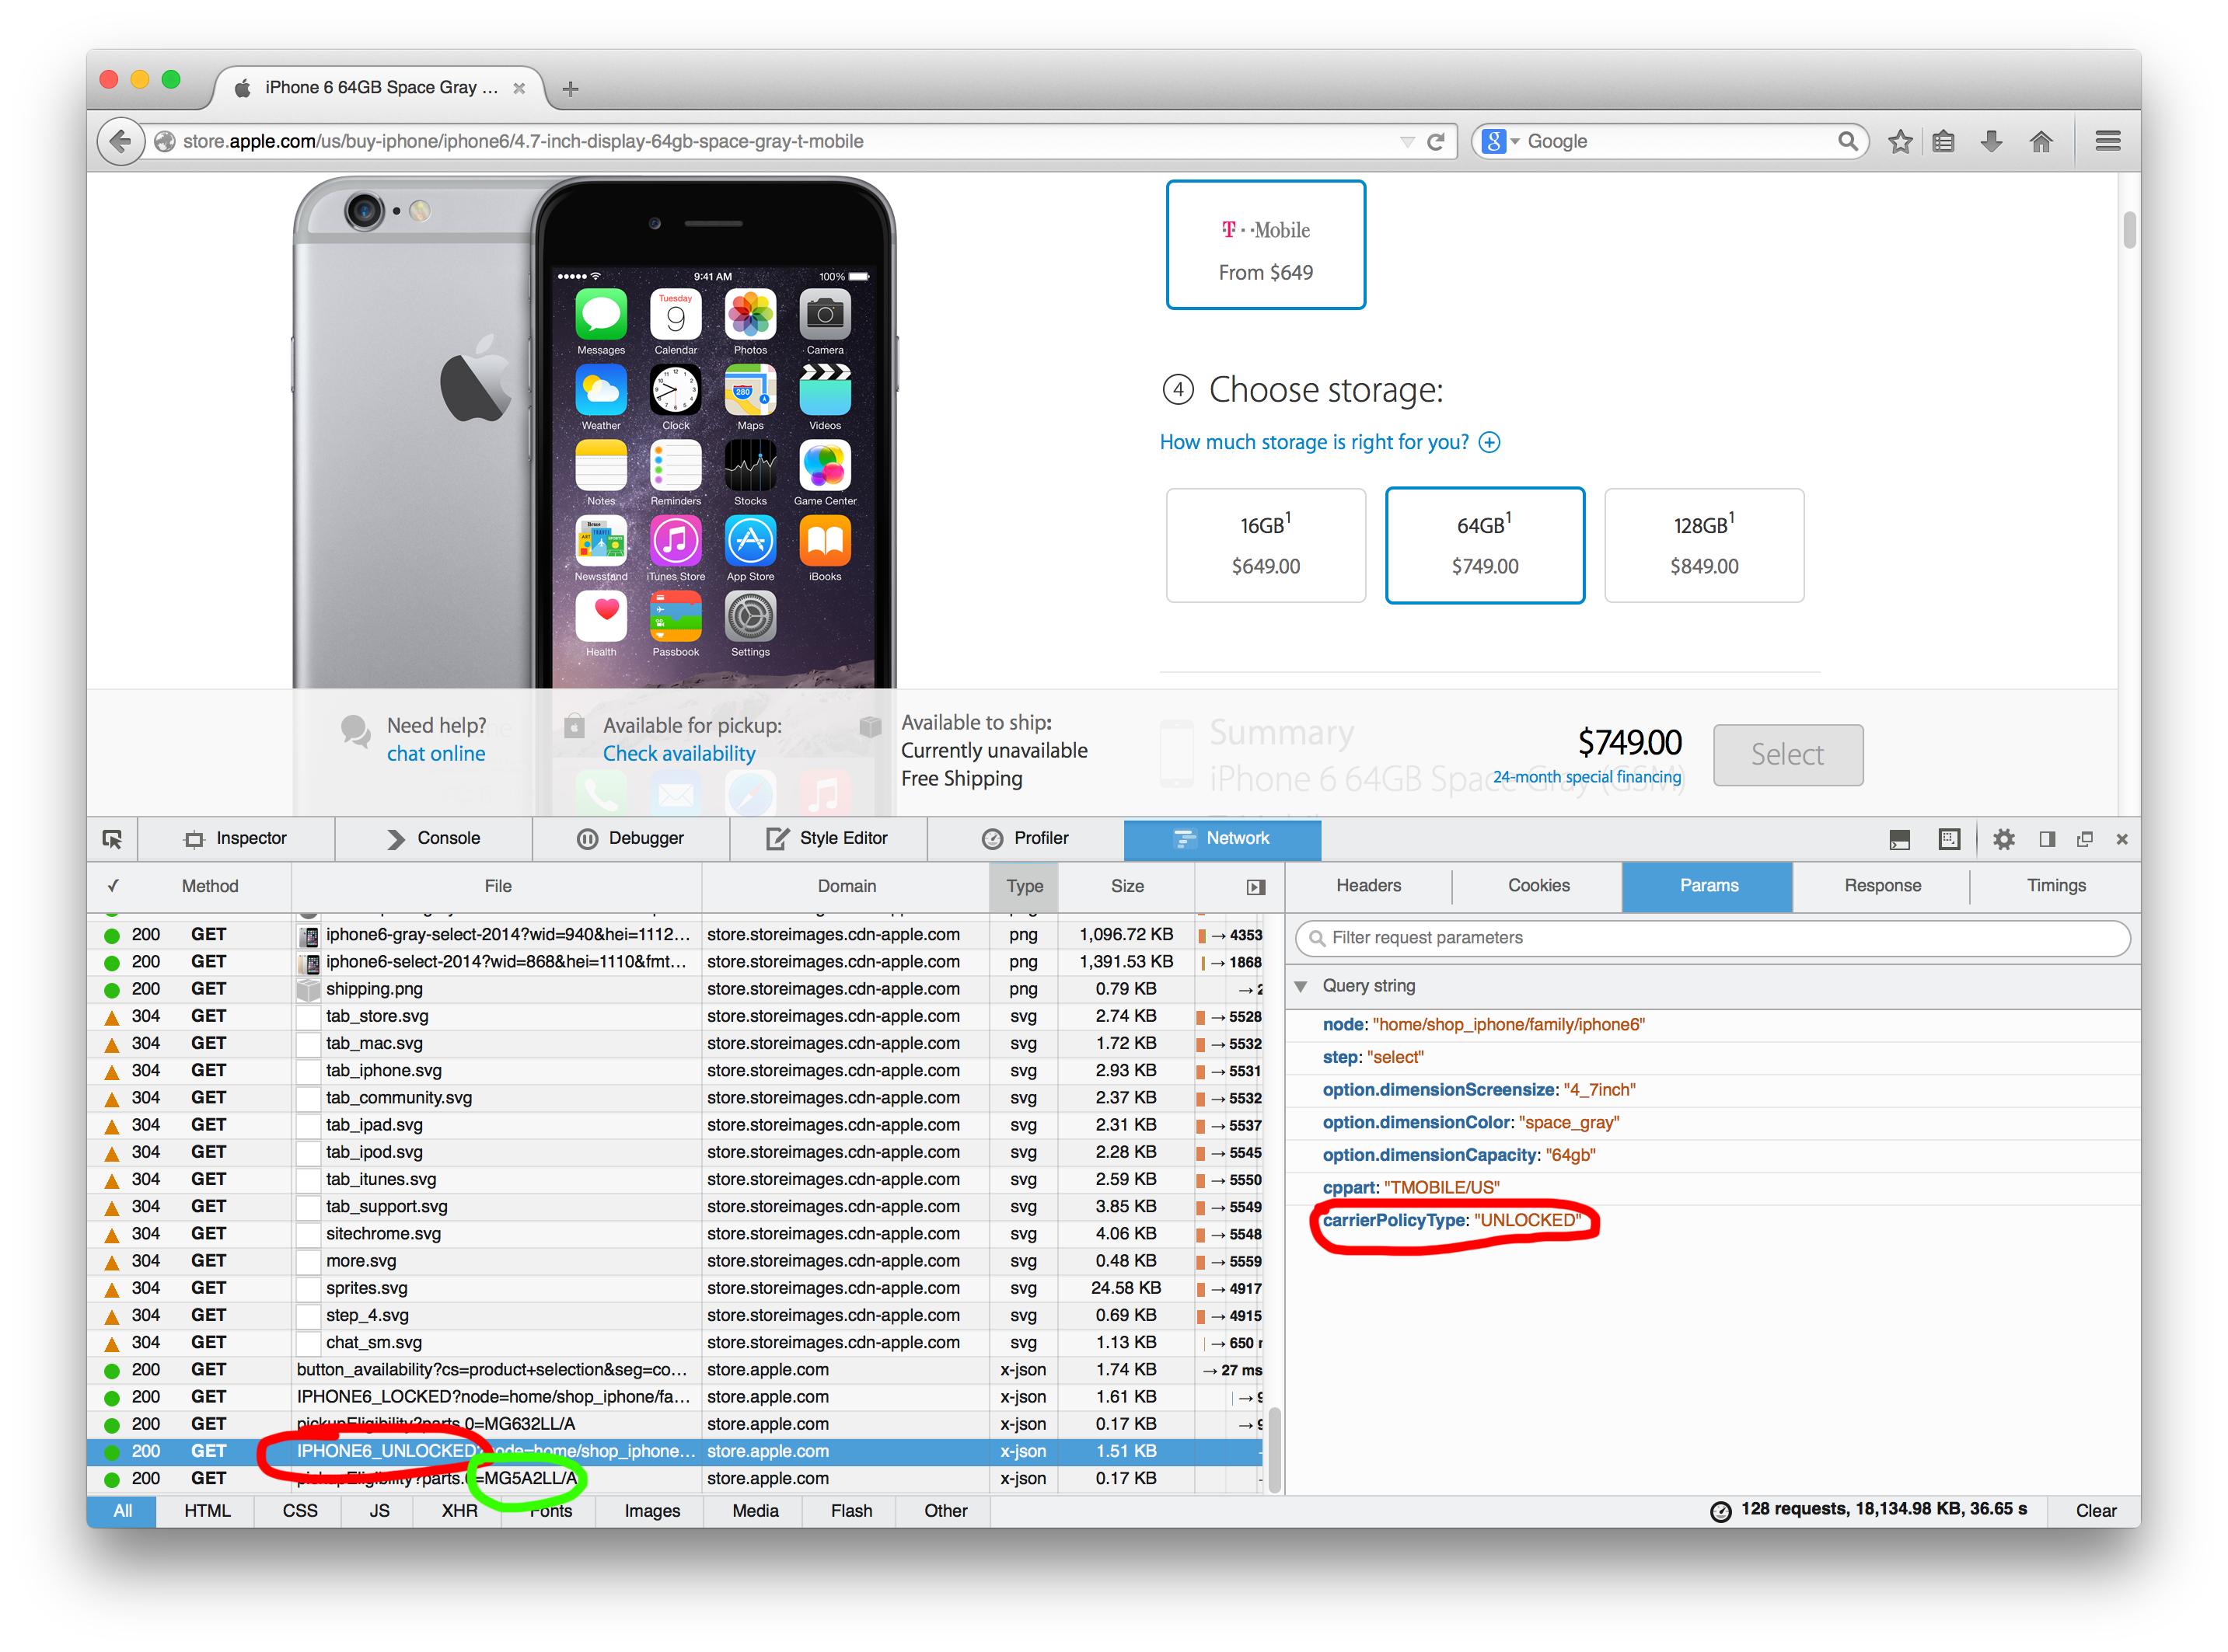This screenshot has height=1652, width=2228.
Task: Select the sprites.svg request row
Action: tap(674, 1288)
